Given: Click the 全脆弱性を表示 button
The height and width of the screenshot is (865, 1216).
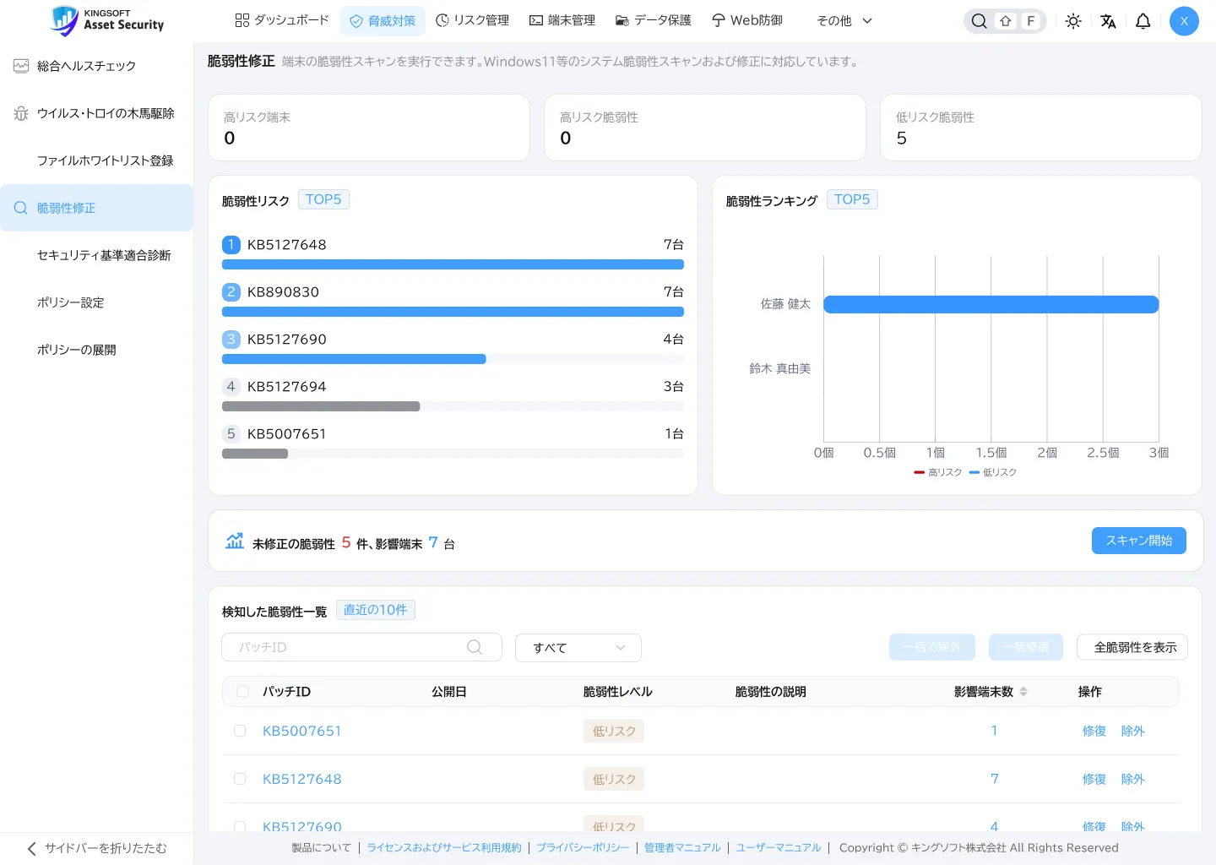Looking at the screenshot, I should click(1132, 647).
